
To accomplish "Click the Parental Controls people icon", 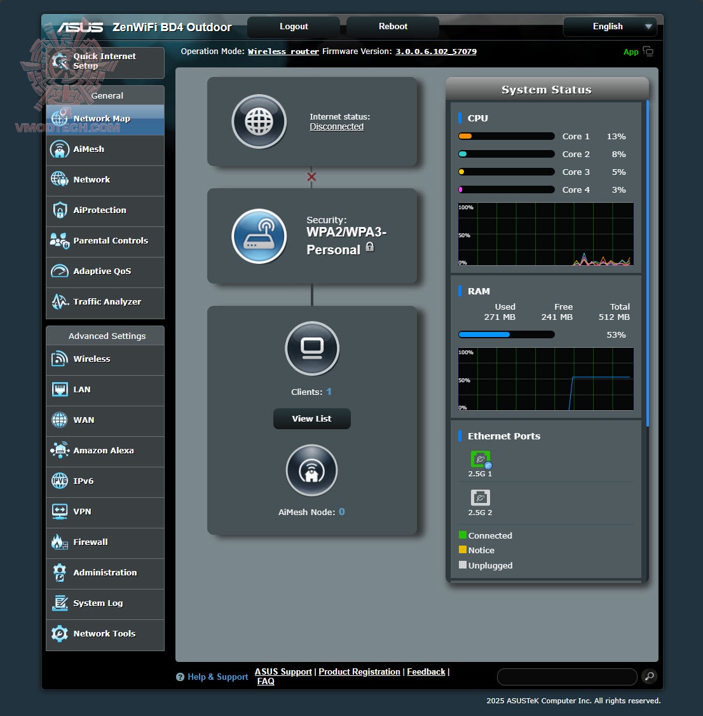I will click(60, 240).
